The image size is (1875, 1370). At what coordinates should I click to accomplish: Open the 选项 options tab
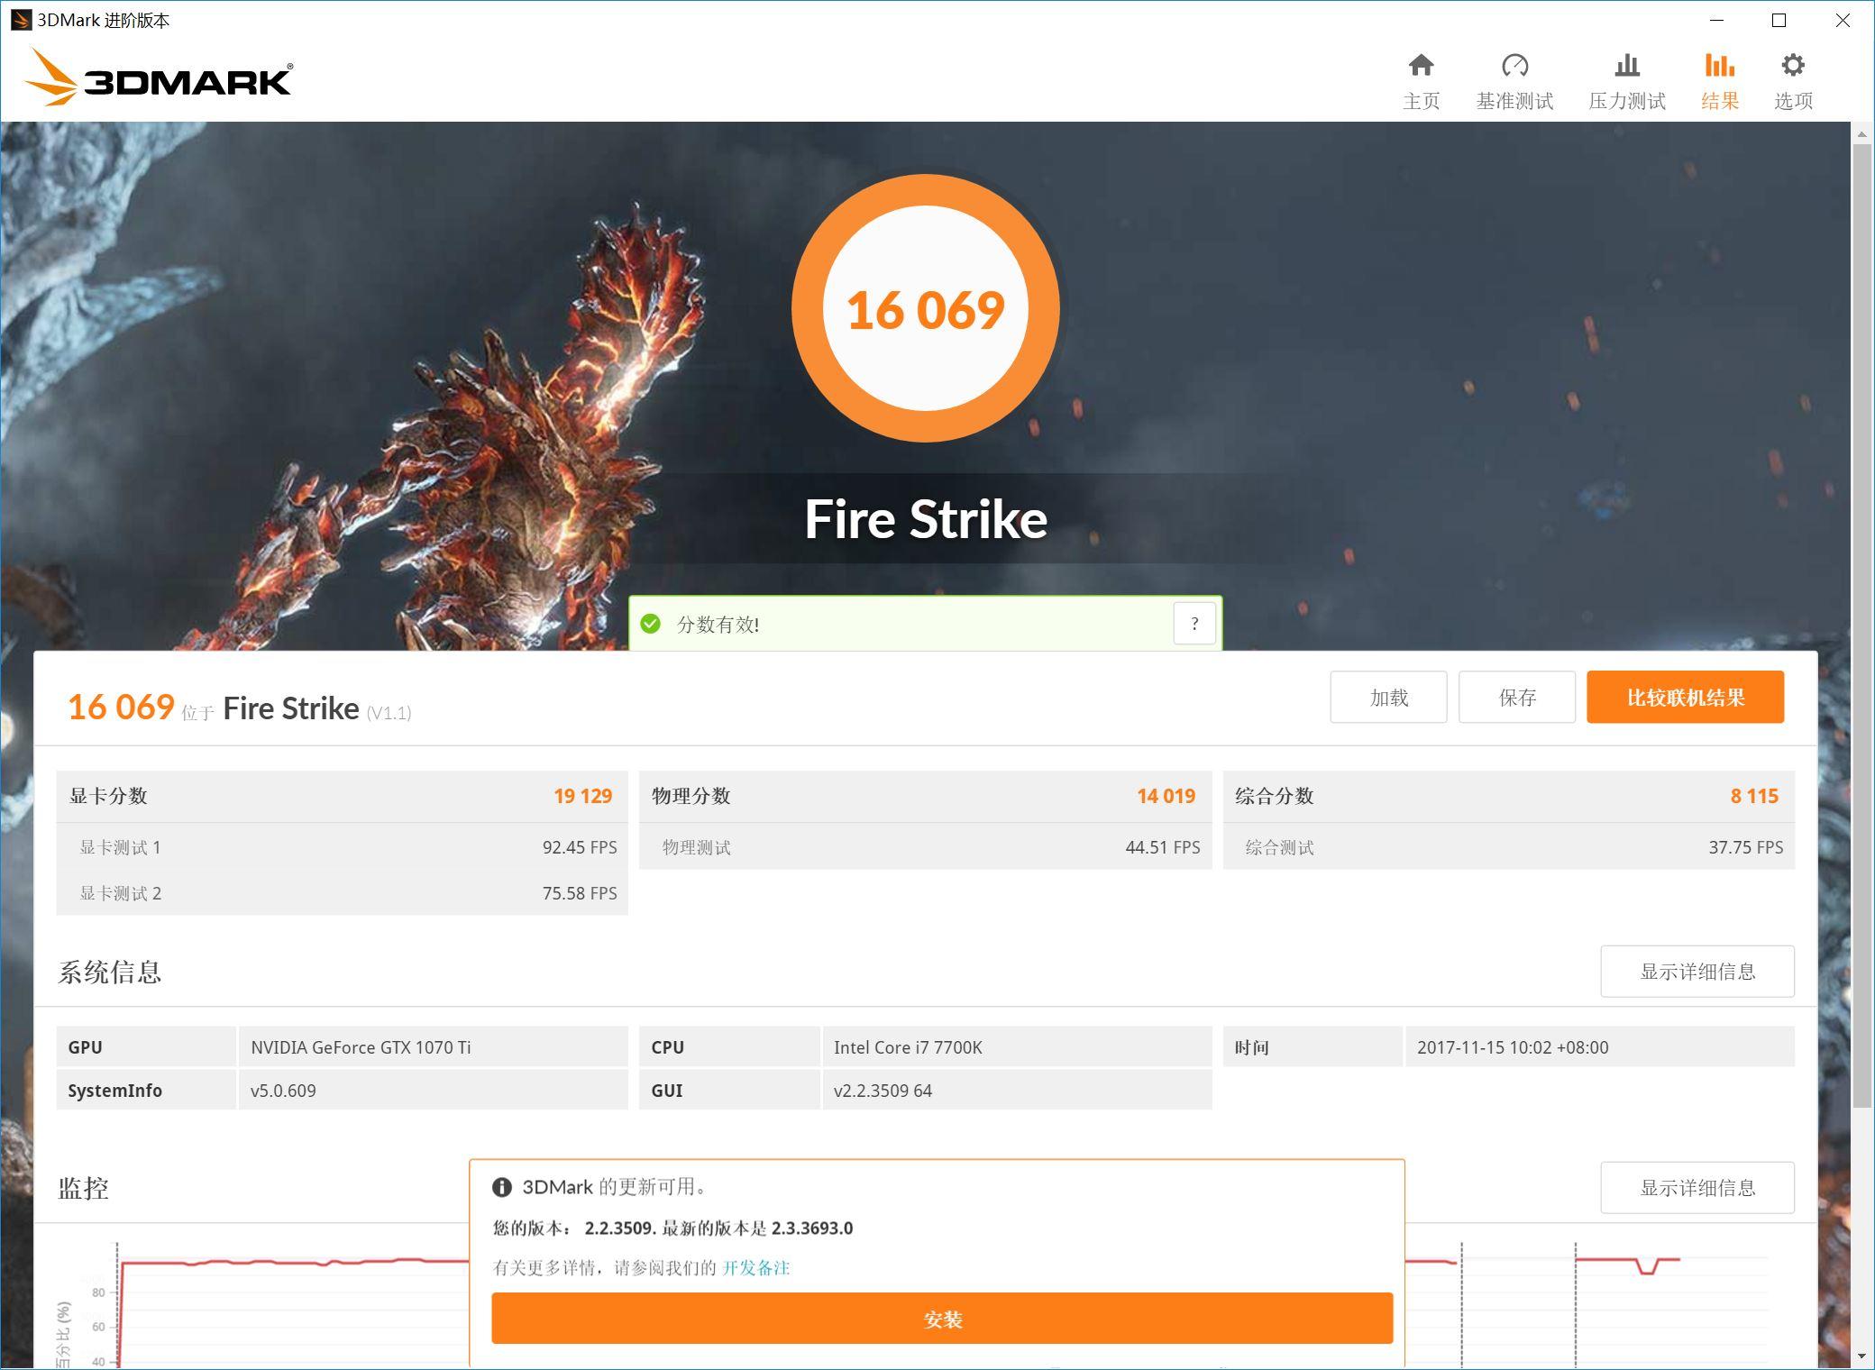pyautogui.click(x=1793, y=82)
